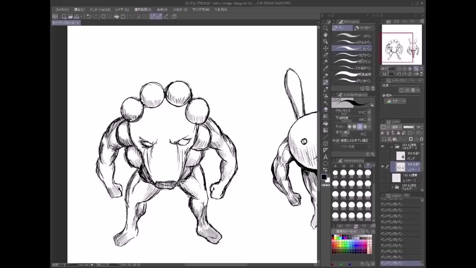Open the 効果 dropdown arrow

418,90
